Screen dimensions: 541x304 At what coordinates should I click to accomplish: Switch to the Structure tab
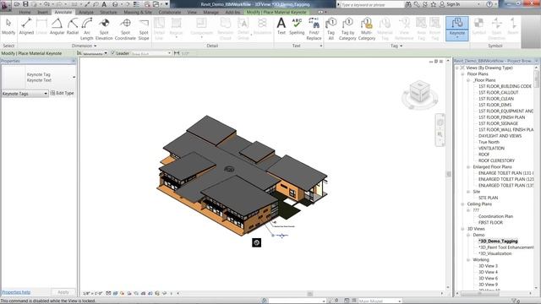pyautogui.click(x=108, y=12)
